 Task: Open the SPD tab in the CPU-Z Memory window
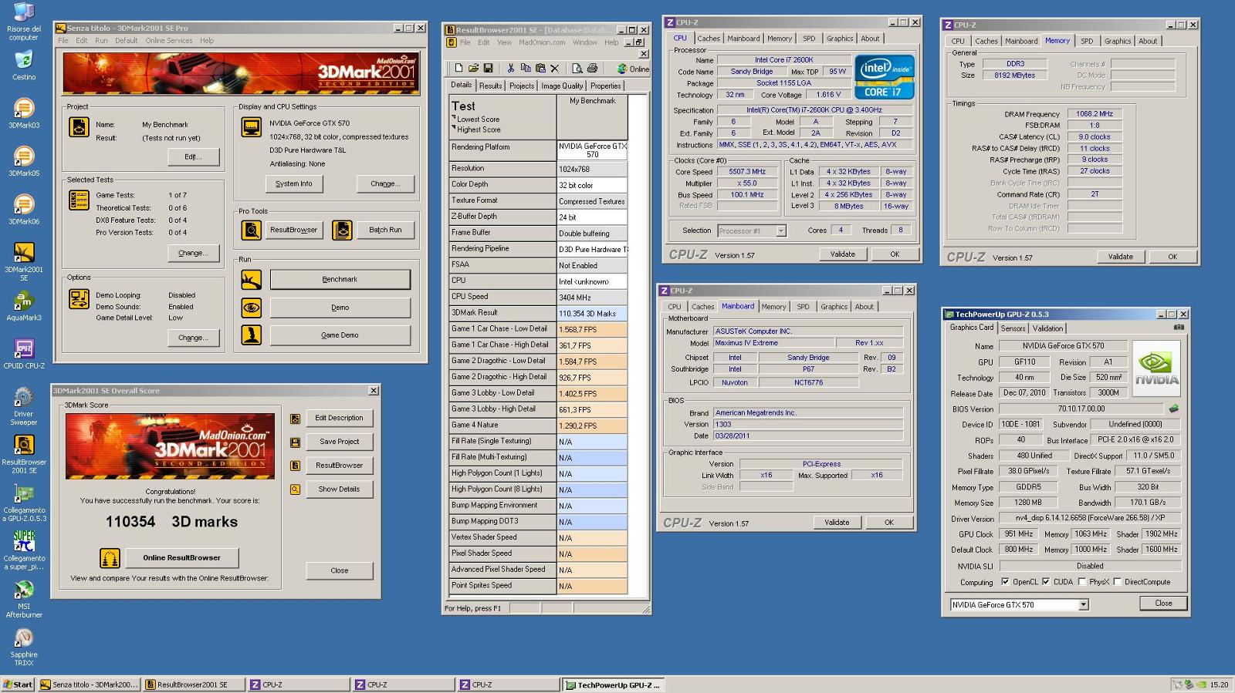pos(1087,41)
